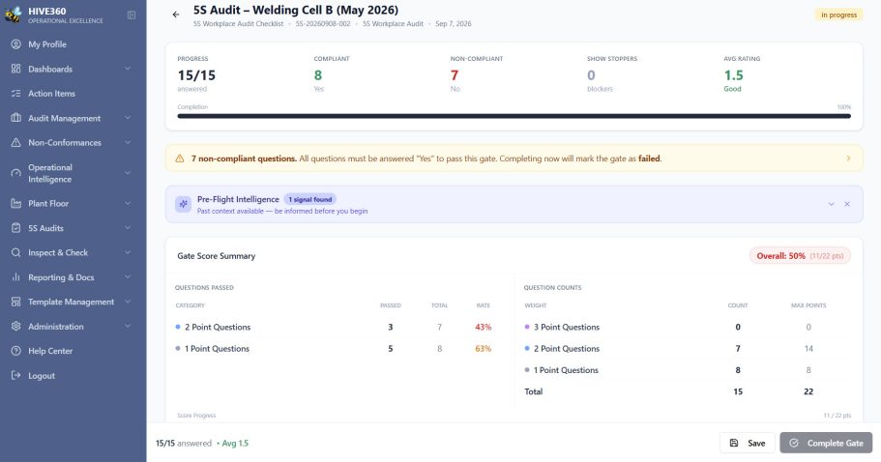Click the Template Management layout icon
881x462 pixels.
pos(15,302)
